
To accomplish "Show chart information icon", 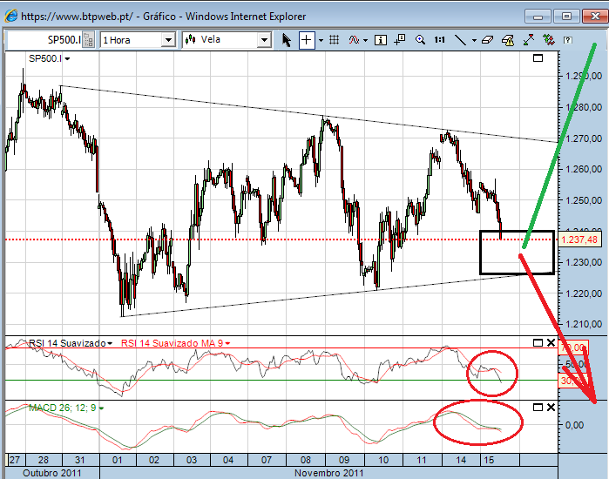I will tap(381, 40).
